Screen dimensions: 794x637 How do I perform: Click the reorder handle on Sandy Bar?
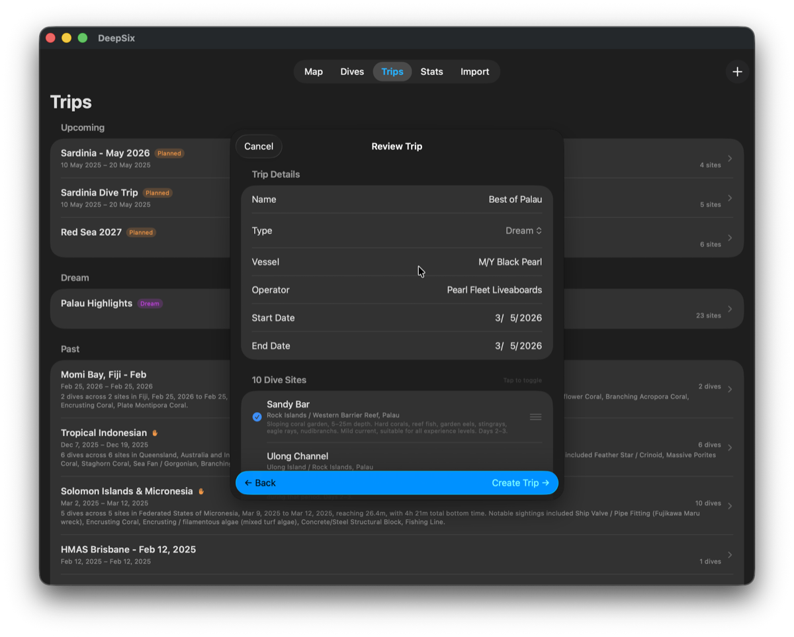click(x=536, y=417)
